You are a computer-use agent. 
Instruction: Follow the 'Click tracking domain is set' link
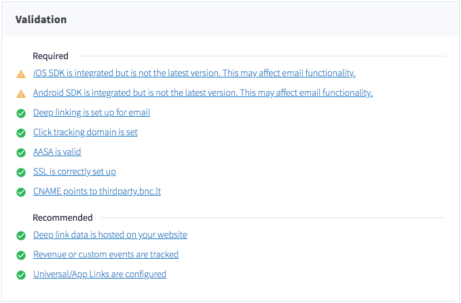click(x=86, y=132)
